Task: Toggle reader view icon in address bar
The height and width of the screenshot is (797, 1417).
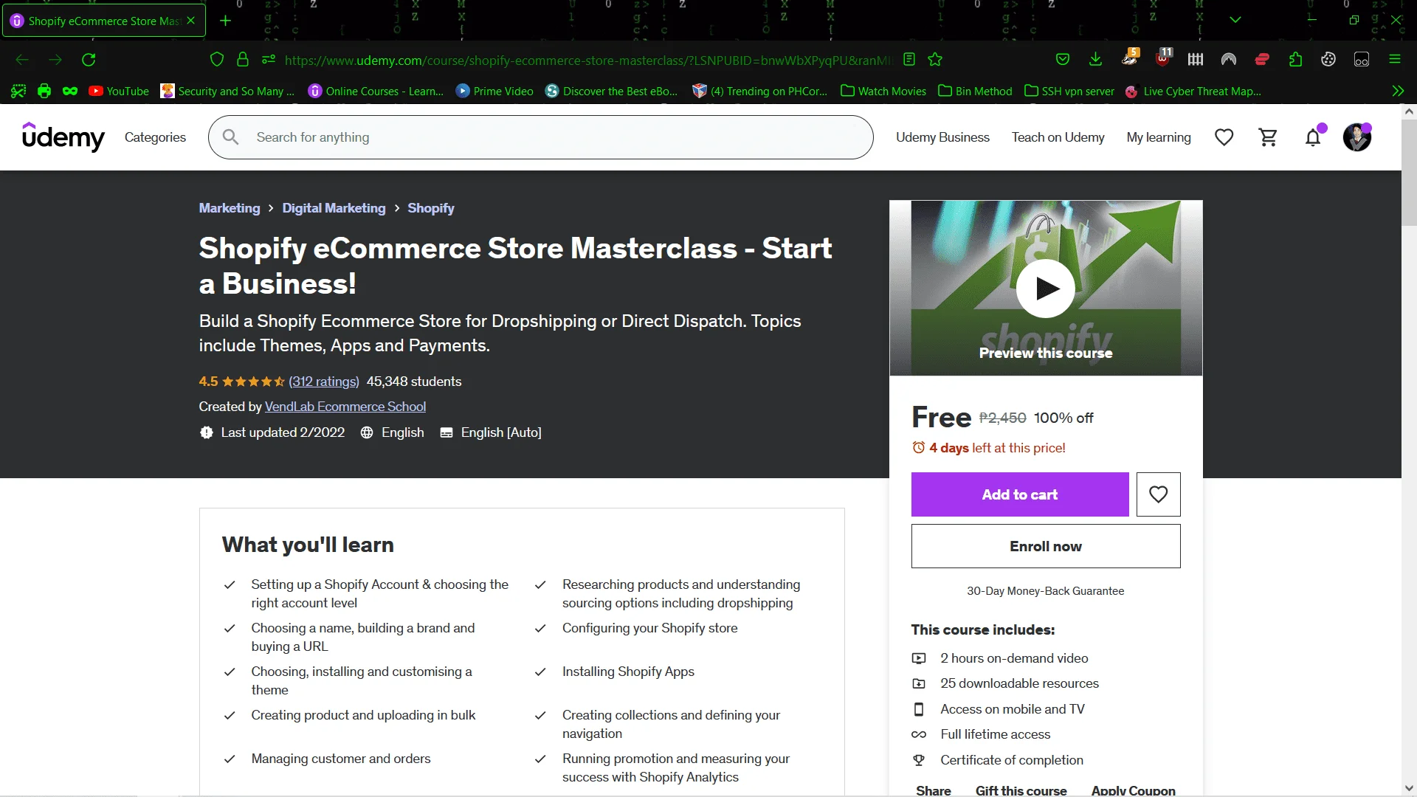Action: pos(909,60)
